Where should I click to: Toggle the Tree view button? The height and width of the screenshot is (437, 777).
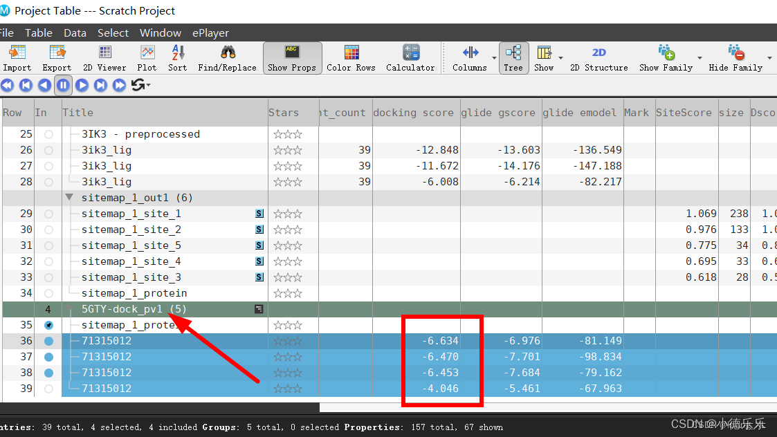click(513, 58)
